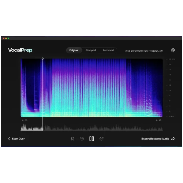This screenshot has height=183, width=183.
Task: Click the waveform overview below the spectrogram
Action: [x=91, y=127]
